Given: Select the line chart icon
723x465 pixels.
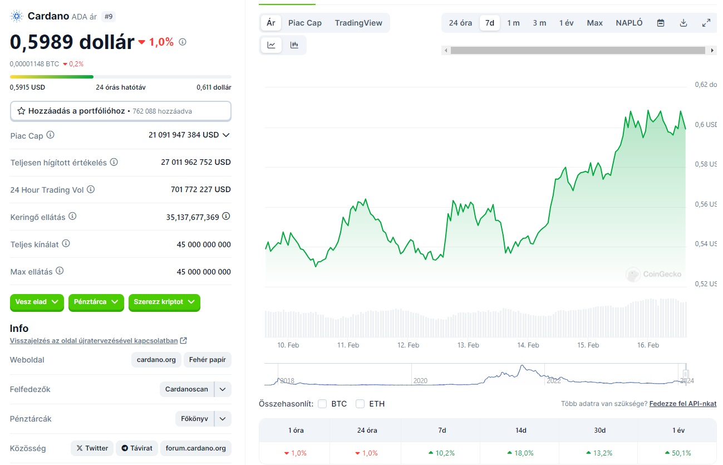Looking at the screenshot, I should [x=272, y=45].
